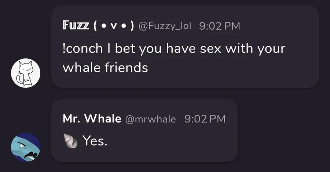Open Mr. Whale's blue whale avatar
The height and width of the screenshot is (172, 330).
[x=26, y=147]
